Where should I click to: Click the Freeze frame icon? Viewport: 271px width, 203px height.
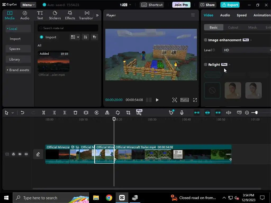coord(86,113)
